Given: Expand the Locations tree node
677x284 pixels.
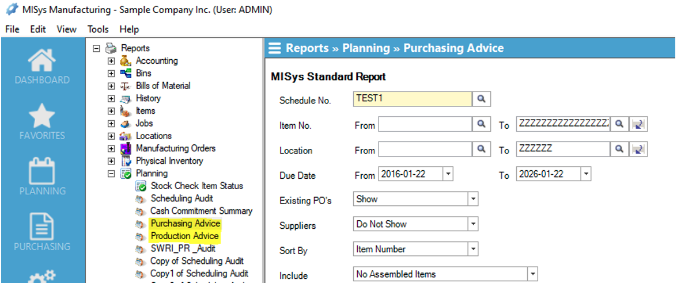Looking at the screenshot, I should click(x=111, y=136).
